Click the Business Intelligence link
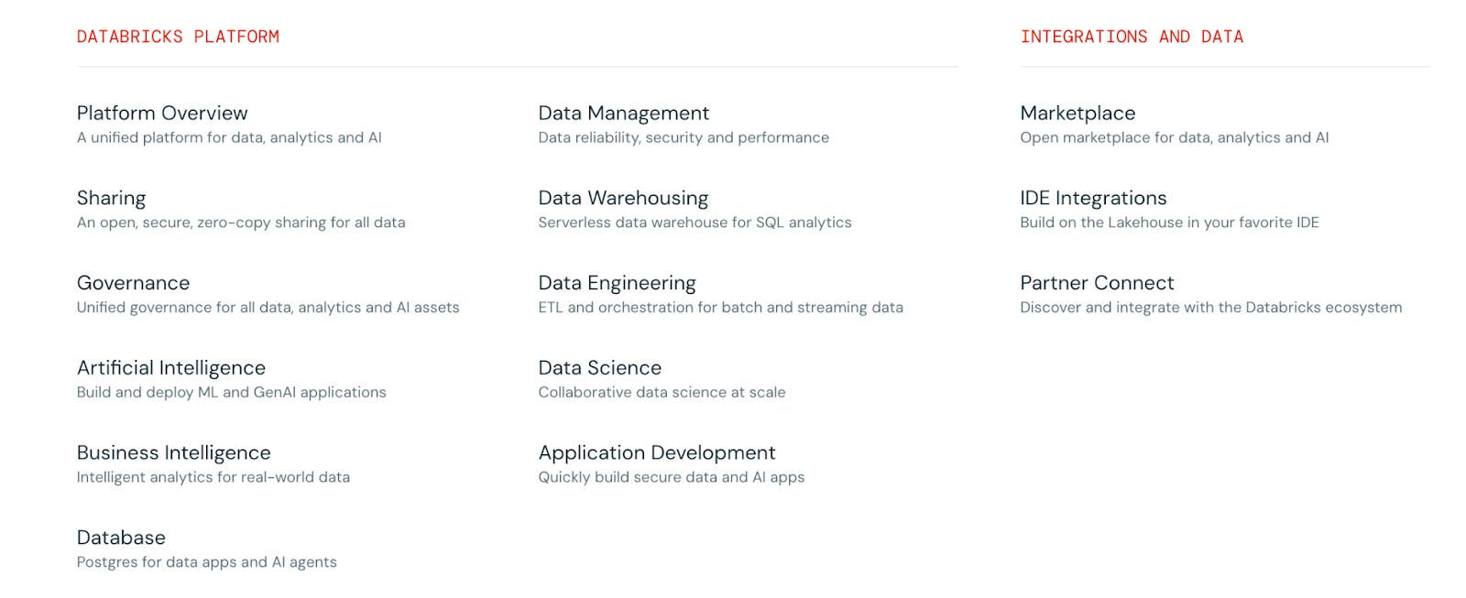This screenshot has height=598, width=1466. click(174, 453)
